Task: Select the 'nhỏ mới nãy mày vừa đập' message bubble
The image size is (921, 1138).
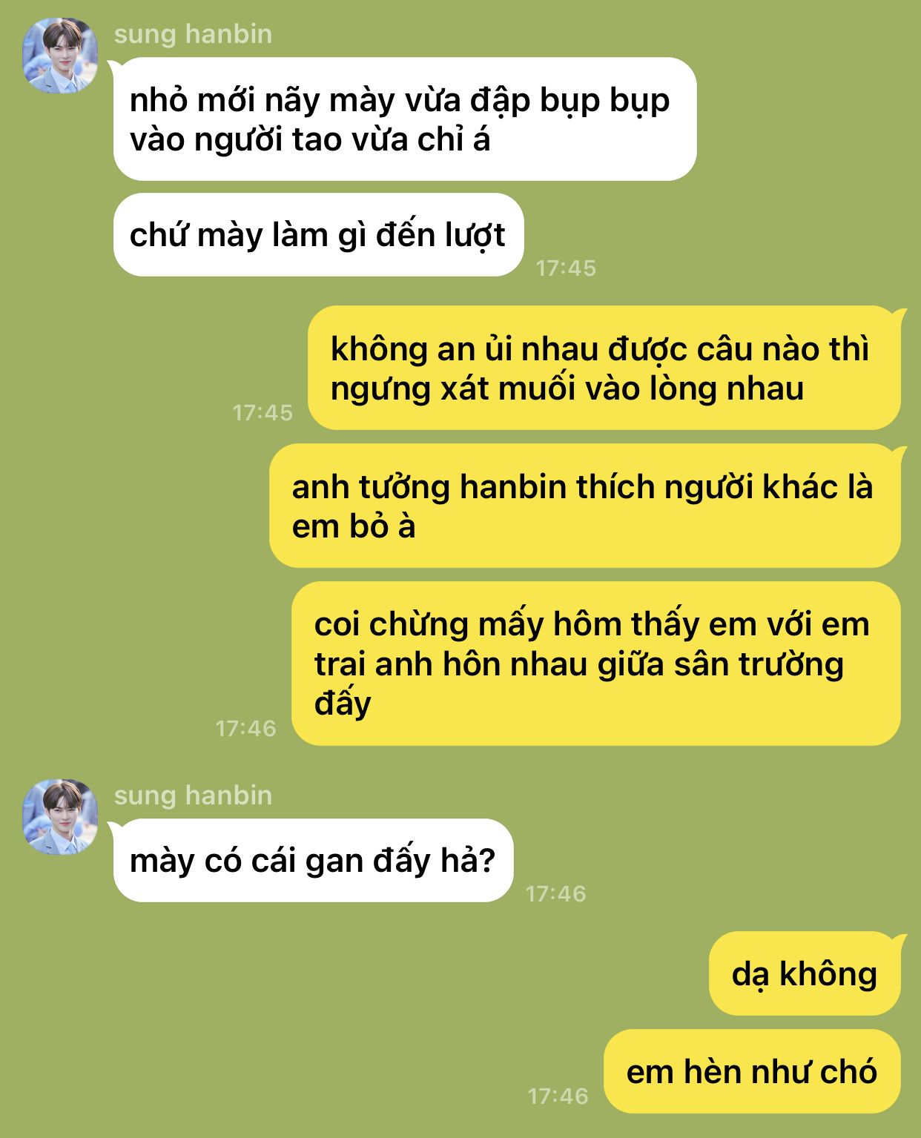Action: click(x=405, y=119)
